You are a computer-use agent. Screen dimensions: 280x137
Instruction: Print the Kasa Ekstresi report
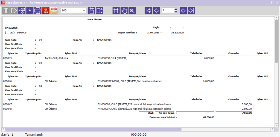tap(38, 11)
